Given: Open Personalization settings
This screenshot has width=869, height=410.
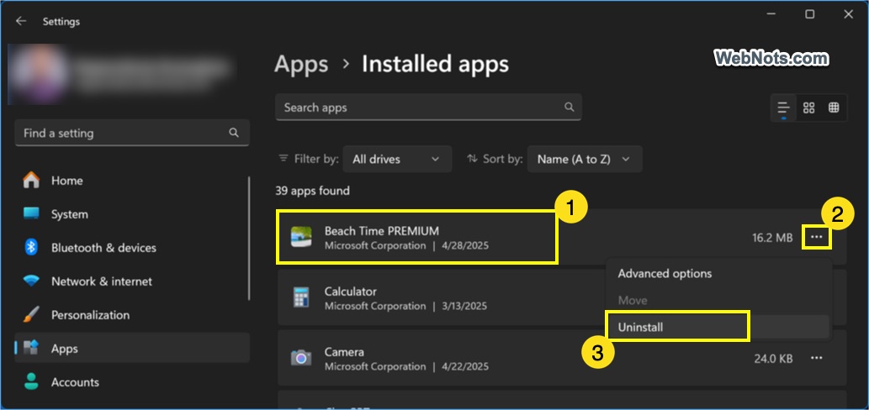Looking at the screenshot, I should 132,315.
